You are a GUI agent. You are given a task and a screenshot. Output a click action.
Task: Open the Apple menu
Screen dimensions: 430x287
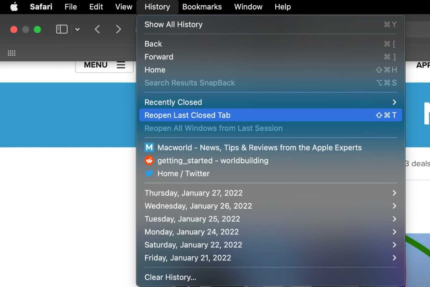point(14,7)
